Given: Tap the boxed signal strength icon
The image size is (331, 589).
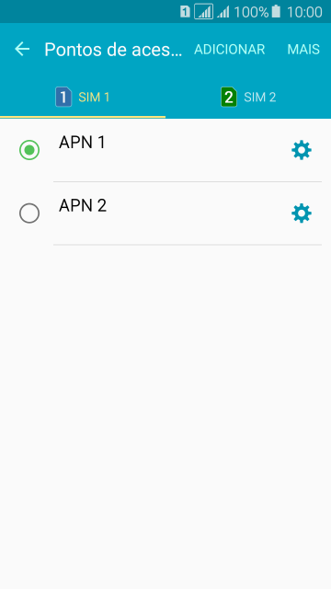Looking at the screenshot, I should [x=204, y=12].
